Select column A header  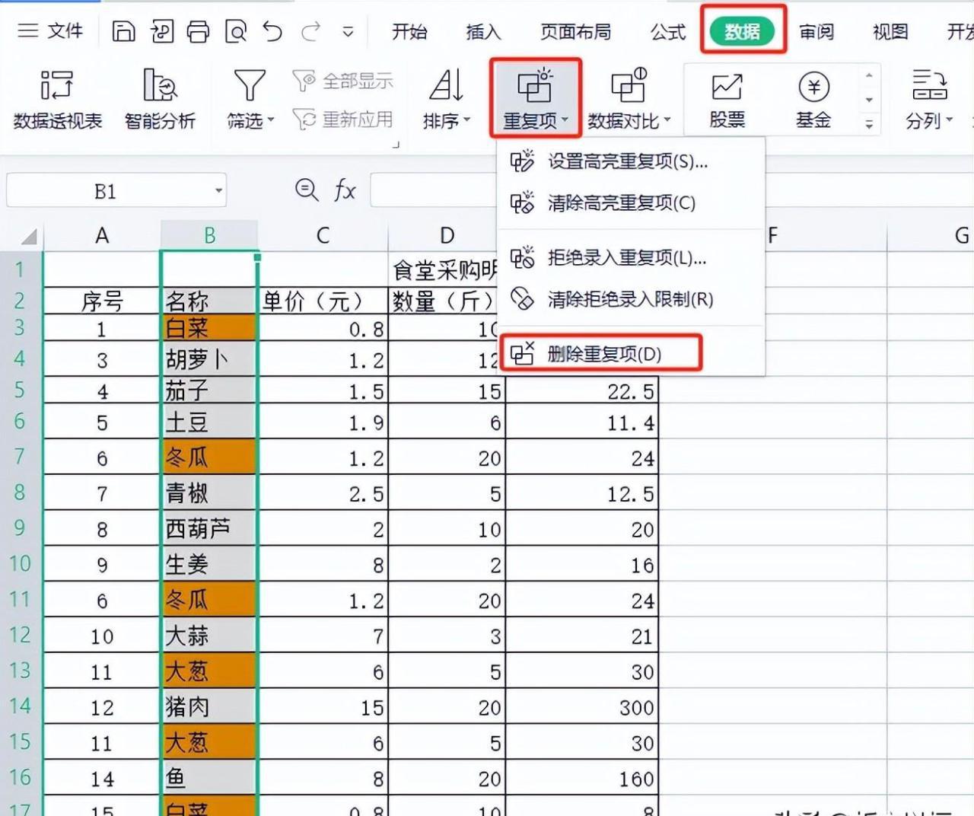(101, 236)
